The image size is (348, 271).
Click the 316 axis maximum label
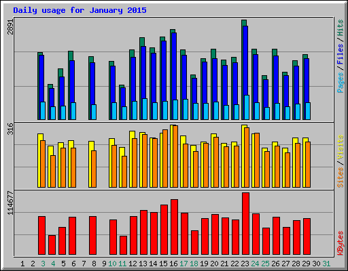(10, 129)
